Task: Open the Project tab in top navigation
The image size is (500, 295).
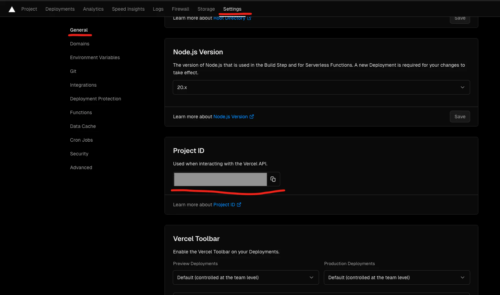Action: click(x=29, y=9)
